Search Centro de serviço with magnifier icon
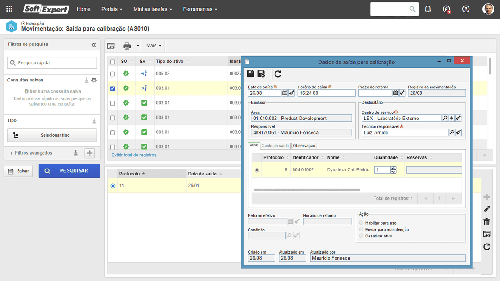This screenshot has height=281, width=500. pos(445,119)
